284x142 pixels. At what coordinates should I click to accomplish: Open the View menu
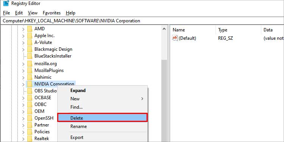[33, 13]
